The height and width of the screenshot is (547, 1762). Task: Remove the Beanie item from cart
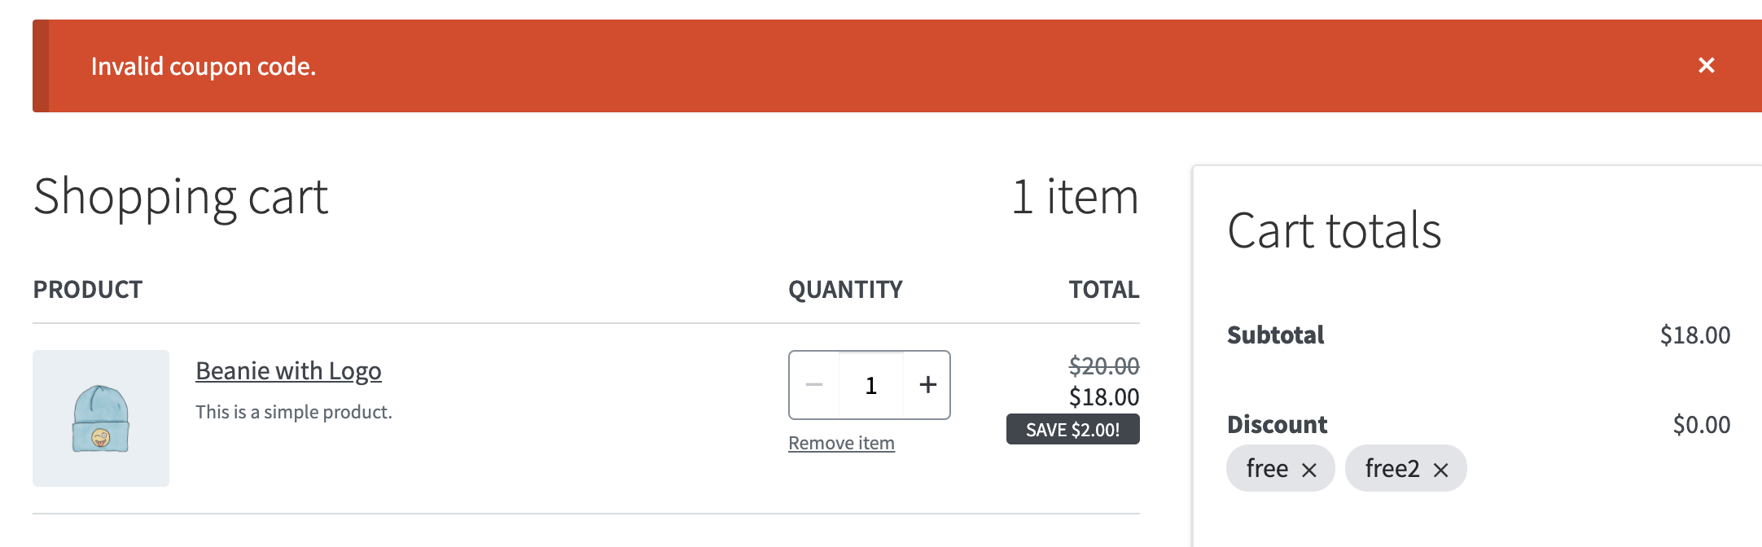coord(841,443)
